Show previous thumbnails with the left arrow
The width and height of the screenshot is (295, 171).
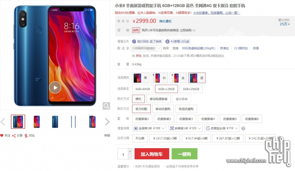3,122
